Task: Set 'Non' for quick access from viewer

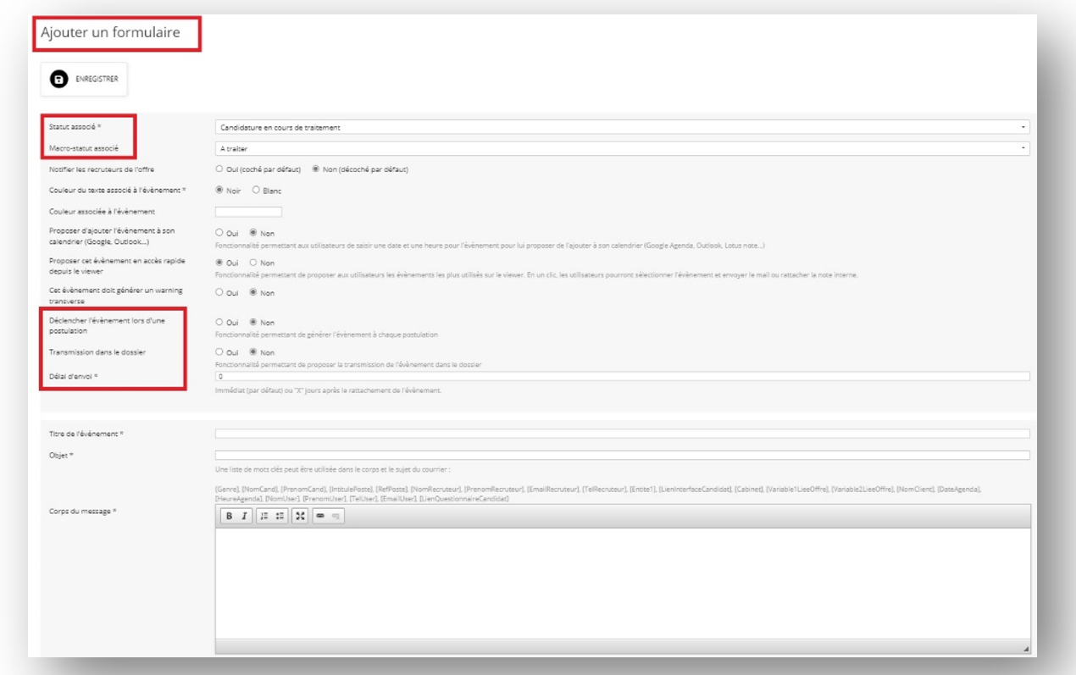Action: click(253, 263)
